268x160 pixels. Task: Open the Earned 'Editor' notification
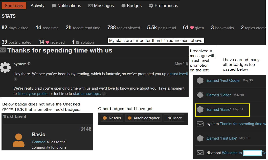point(219,95)
